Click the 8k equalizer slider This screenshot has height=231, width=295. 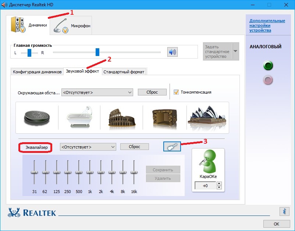pyautogui.click(x=123, y=172)
